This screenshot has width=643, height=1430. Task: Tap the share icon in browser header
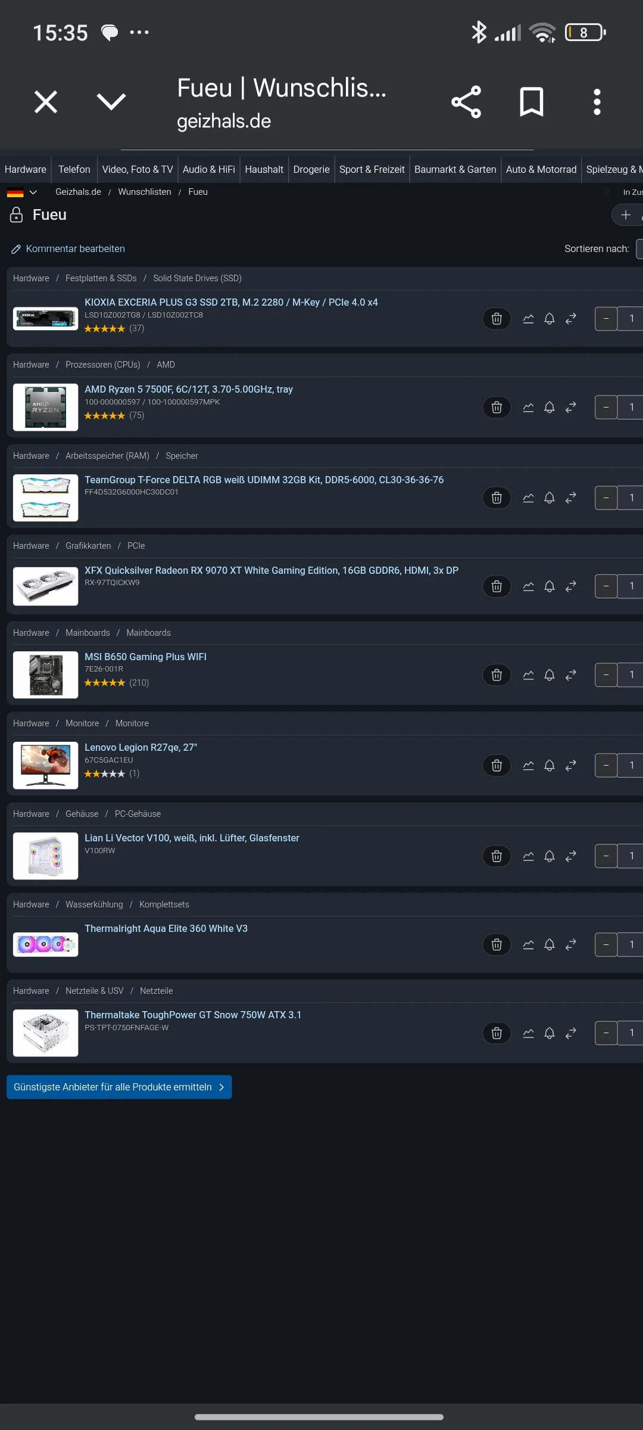click(466, 102)
